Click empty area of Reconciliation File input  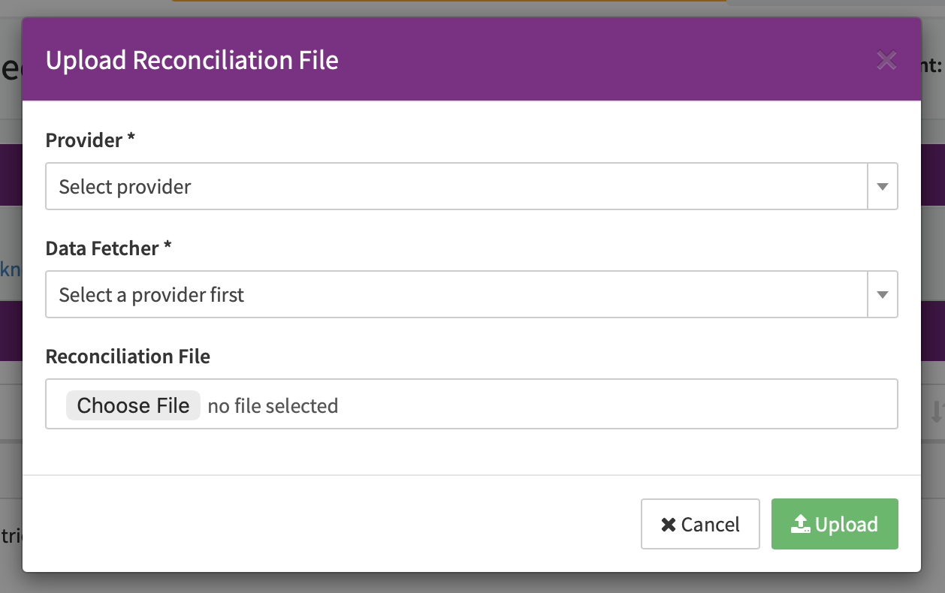616,405
